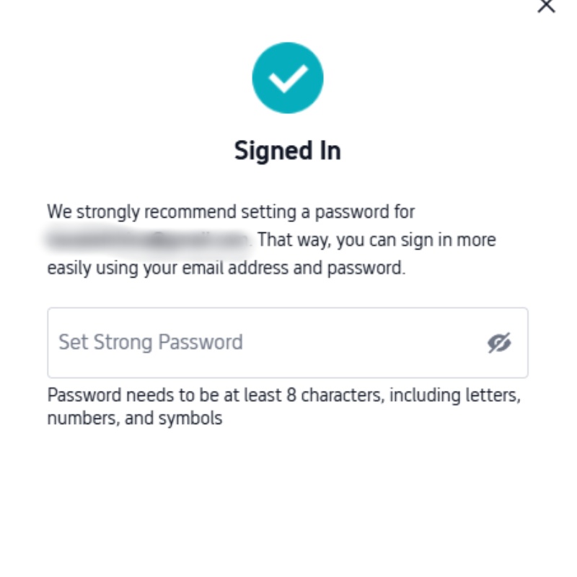This screenshot has height=577, width=577.
Task: Close the Signed In dialog
Action: (x=547, y=6)
